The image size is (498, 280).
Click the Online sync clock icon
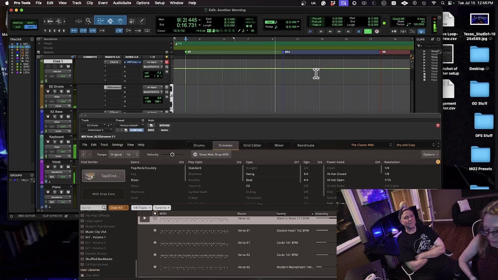coord(310,31)
